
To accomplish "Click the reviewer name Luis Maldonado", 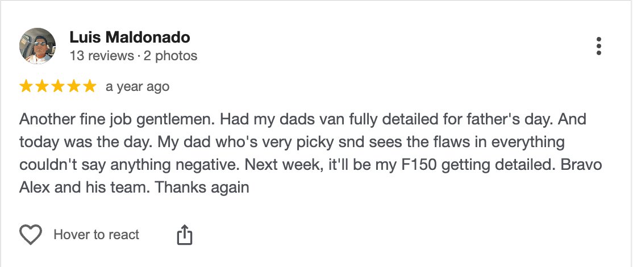I will pyautogui.click(x=130, y=37).
